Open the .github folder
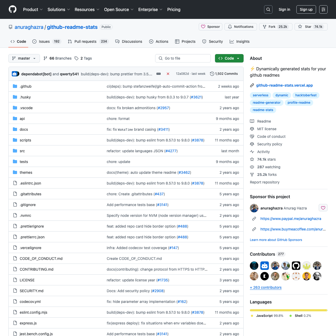The image size is (336, 336). [26, 86]
